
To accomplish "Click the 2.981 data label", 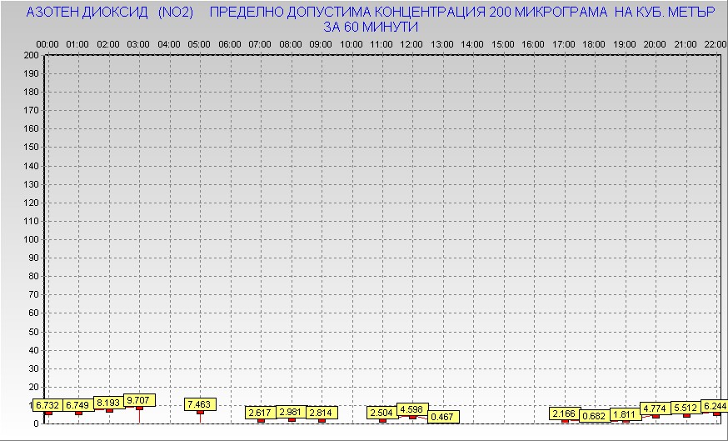I will 292,412.
